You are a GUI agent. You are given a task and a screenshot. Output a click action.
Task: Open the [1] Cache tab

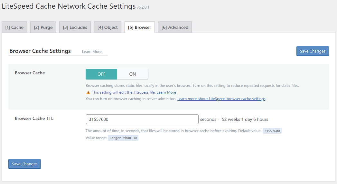tap(14, 27)
